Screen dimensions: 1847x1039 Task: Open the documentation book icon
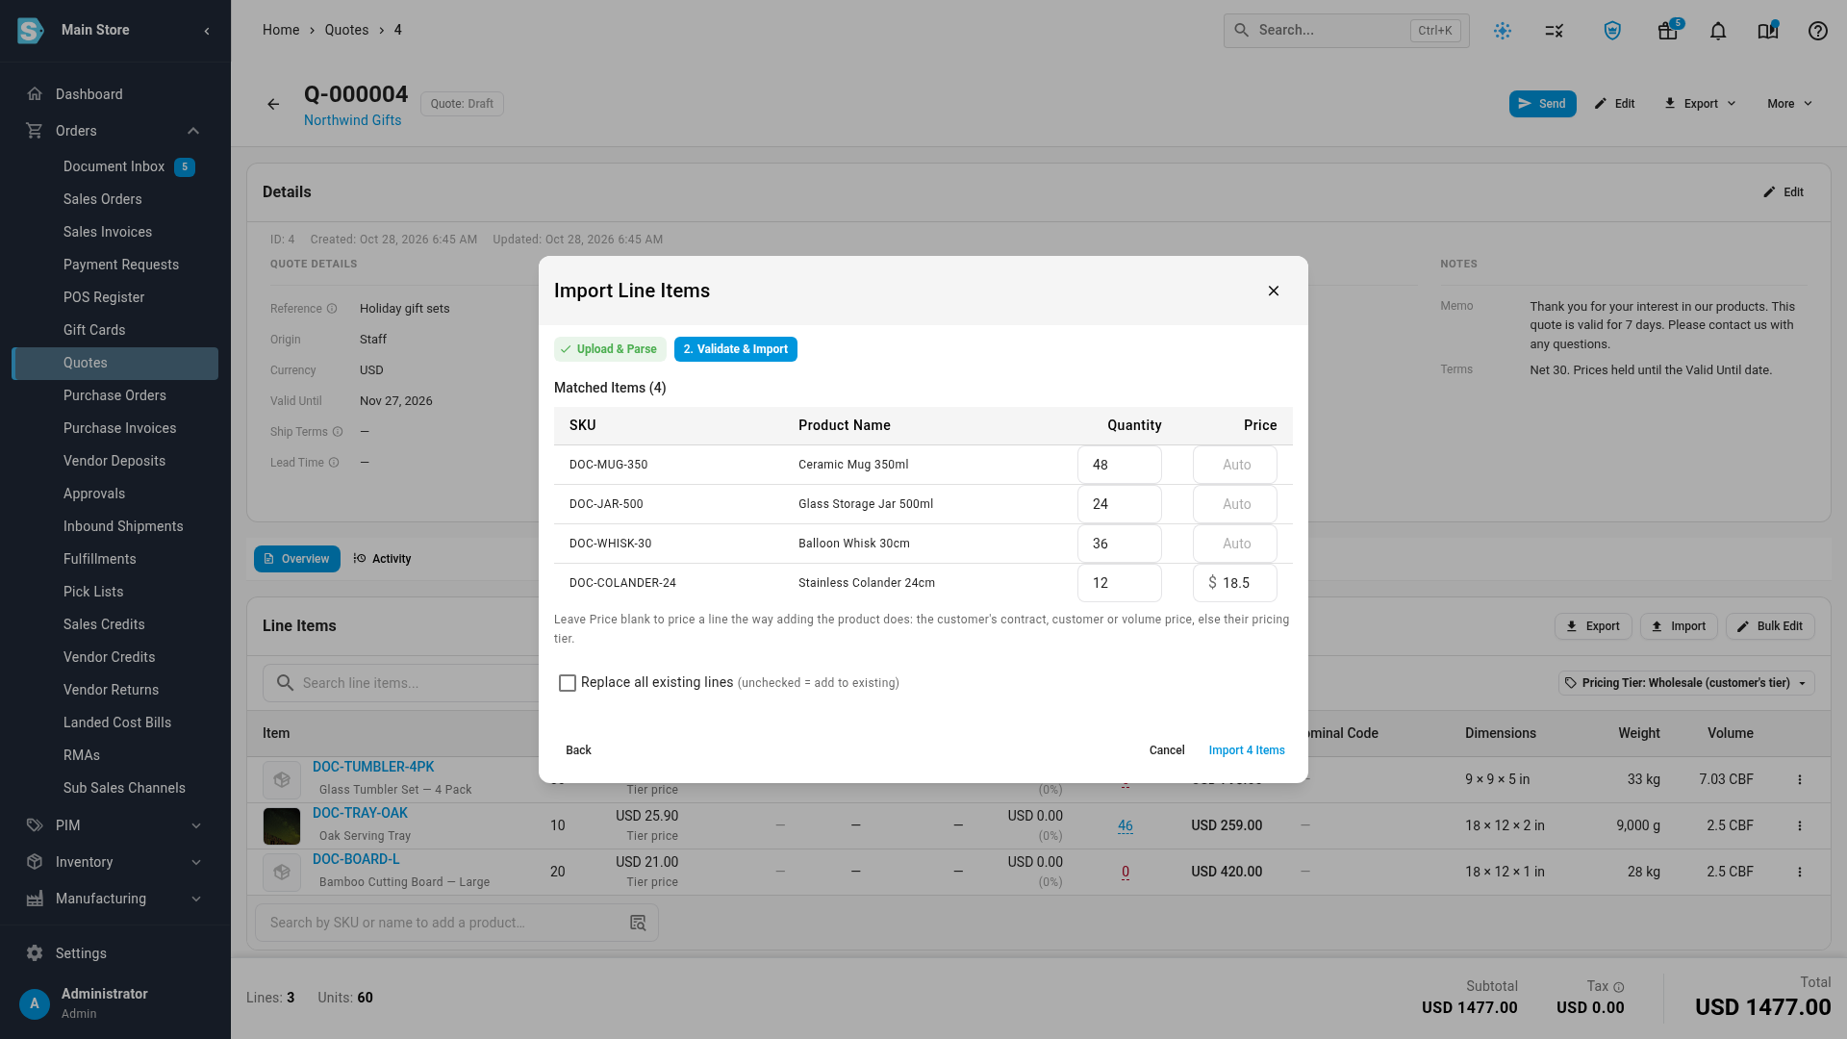coord(1768,31)
